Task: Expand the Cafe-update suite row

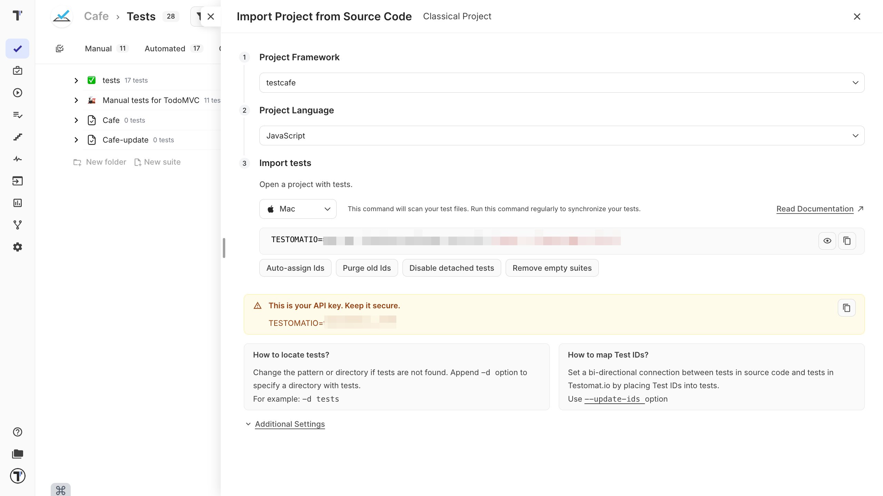Action: (76, 140)
